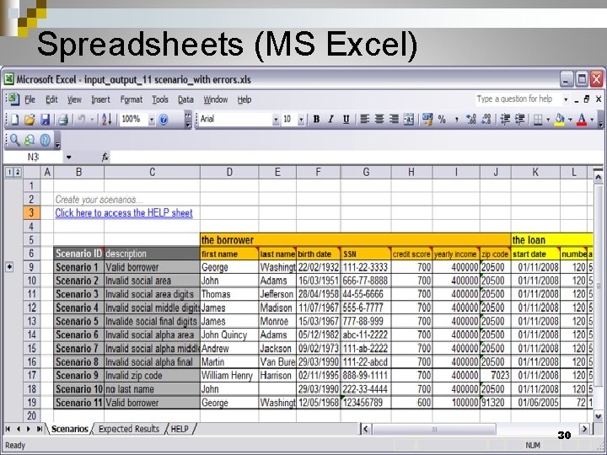
Task: Select the Scenarios sheet tab
Action: [x=70, y=429]
